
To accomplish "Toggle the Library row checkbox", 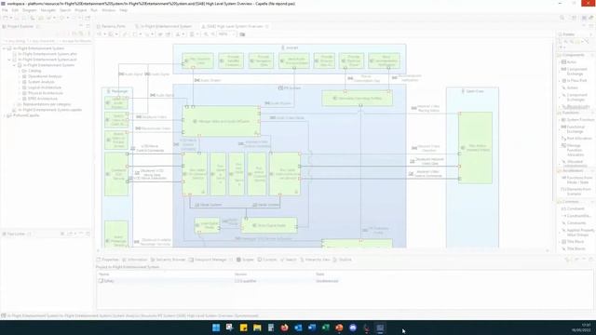I will click(x=101, y=281).
